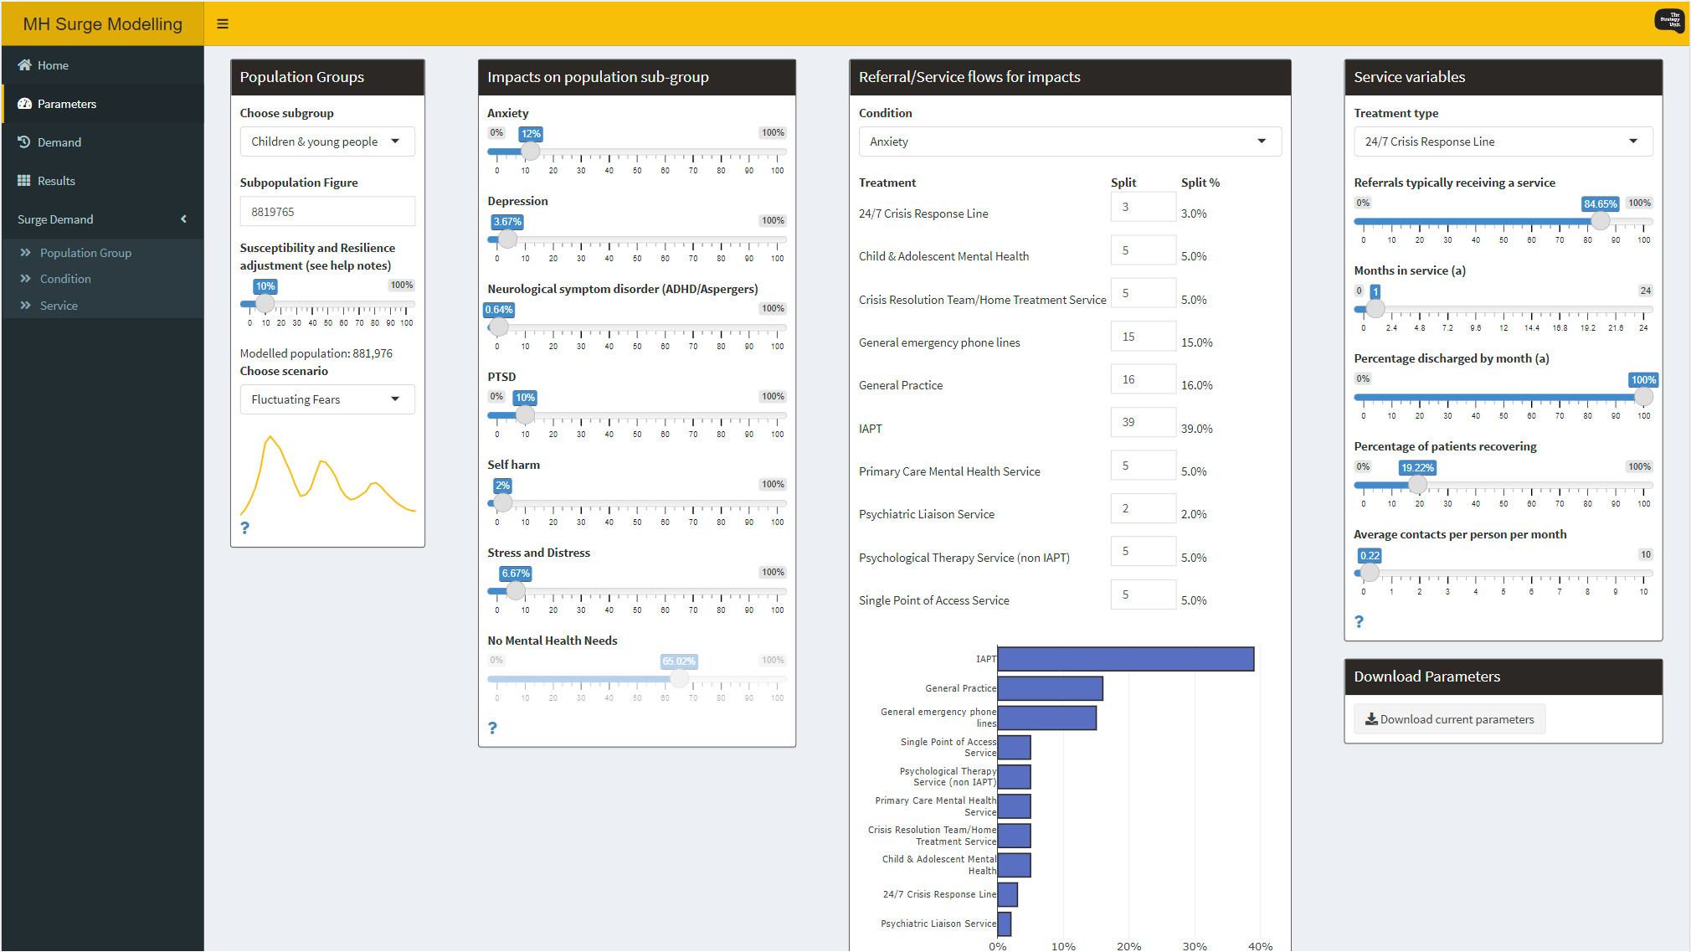Viewport: 1691px width, 952px height.
Task: Click the Anxiety slider handle
Action: (x=531, y=152)
